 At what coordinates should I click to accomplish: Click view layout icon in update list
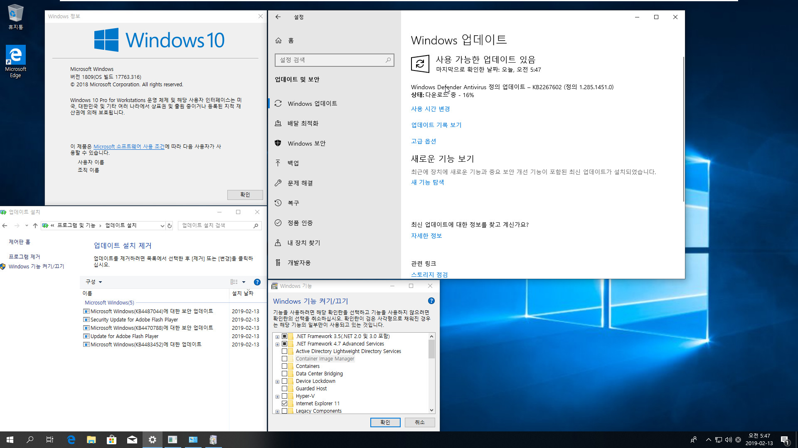(x=234, y=282)
